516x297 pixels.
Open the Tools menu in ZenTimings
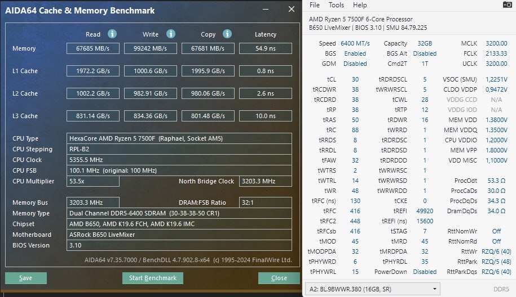336,5
